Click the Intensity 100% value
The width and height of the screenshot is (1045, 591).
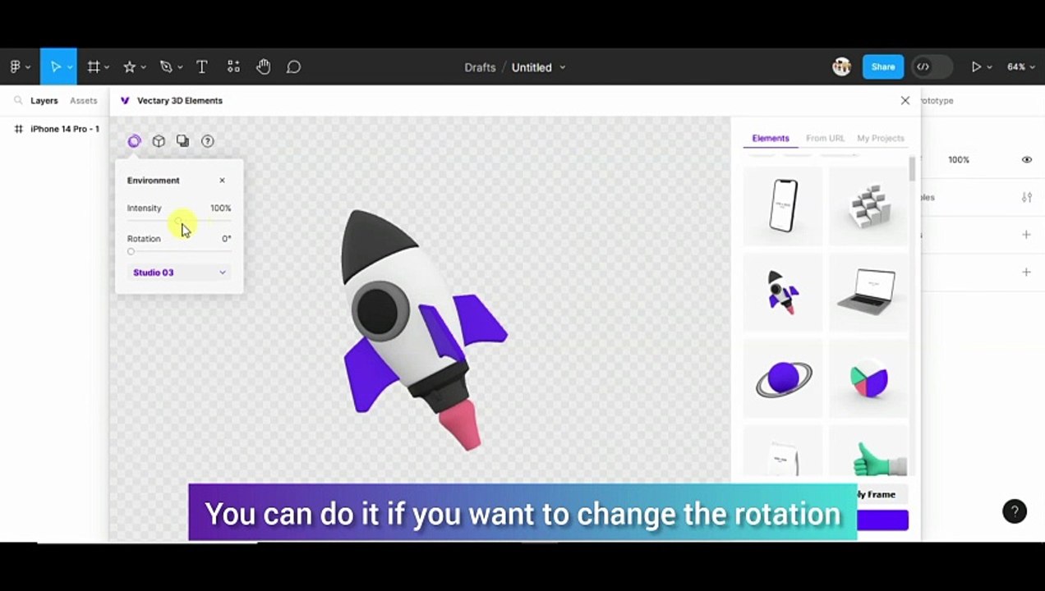(220, 208)
